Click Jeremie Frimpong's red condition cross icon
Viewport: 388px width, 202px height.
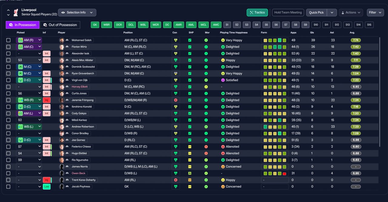pos(176,100)
